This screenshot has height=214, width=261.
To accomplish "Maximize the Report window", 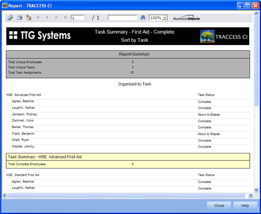I will pos(248,6).
